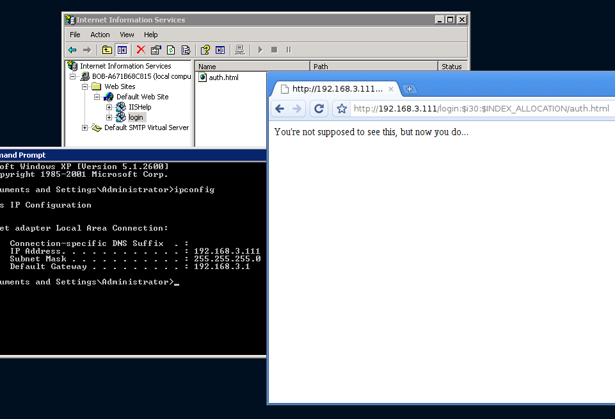Expand the login virtual directory
This screenshot has width=615, height=419.
coord(109,117)
